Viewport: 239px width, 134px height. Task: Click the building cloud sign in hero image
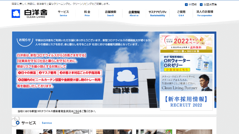coord(126,77)
